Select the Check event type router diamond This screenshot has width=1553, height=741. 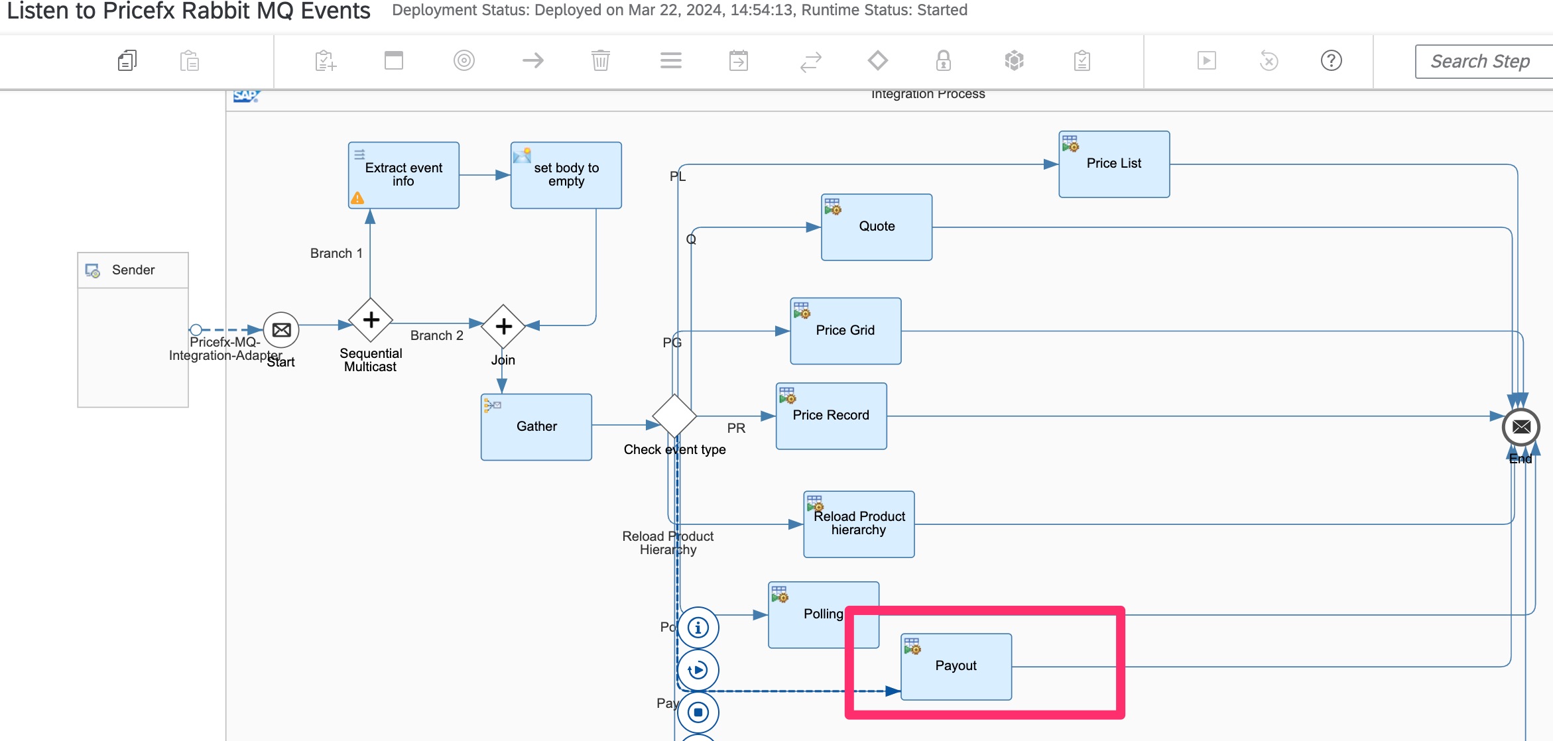pyautogui.click(x=674, y=416)
